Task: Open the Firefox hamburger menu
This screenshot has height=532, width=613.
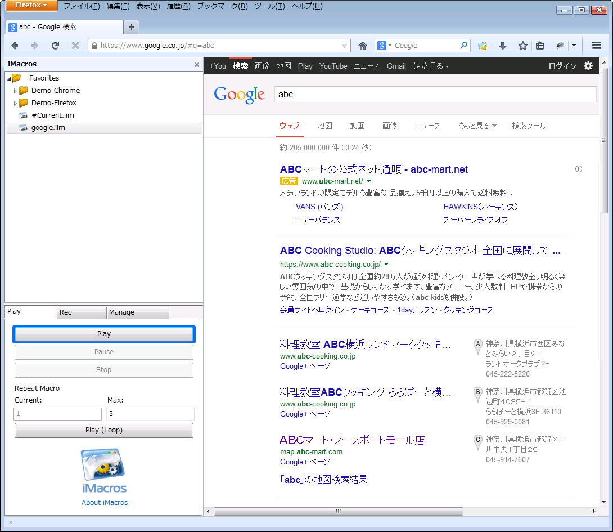Action: (597, 46)
